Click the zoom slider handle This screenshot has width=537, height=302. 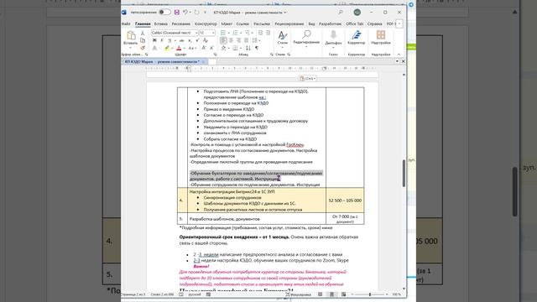point(370,294)
